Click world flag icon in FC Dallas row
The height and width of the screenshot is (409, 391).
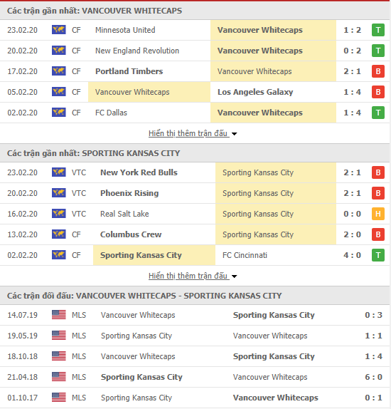pyautogui.click(x=58, y=113)
